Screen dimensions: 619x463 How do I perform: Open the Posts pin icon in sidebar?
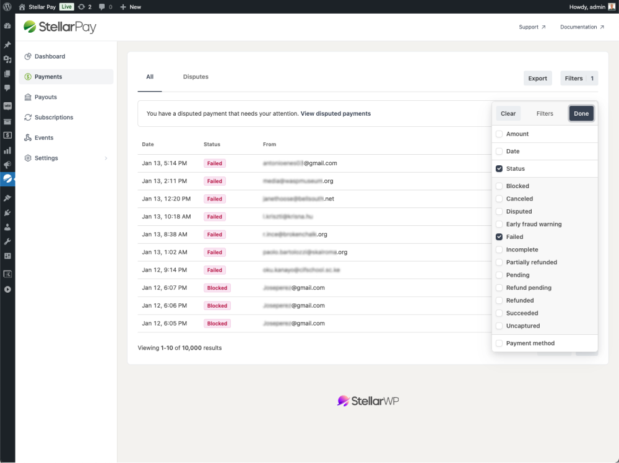[7, 45]
